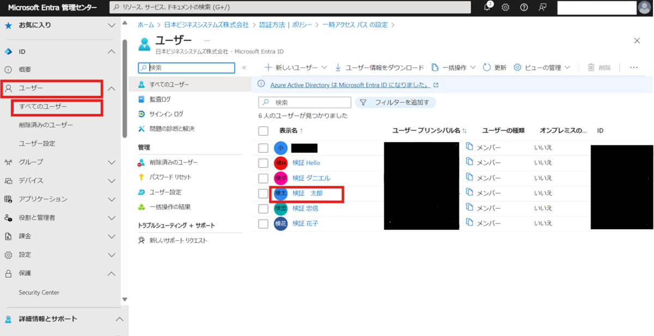
Task: Click フィルターを追加する button
Action: pyautogui.click(x=395, y=102)
